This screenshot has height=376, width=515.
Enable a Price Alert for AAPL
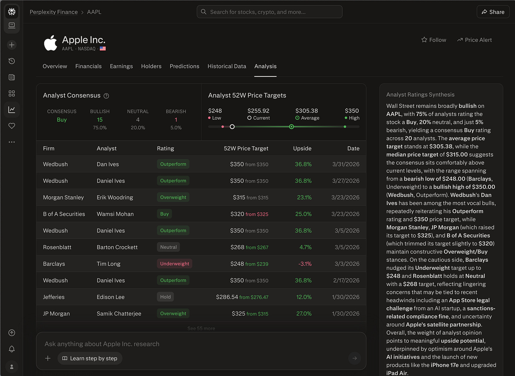474,40
